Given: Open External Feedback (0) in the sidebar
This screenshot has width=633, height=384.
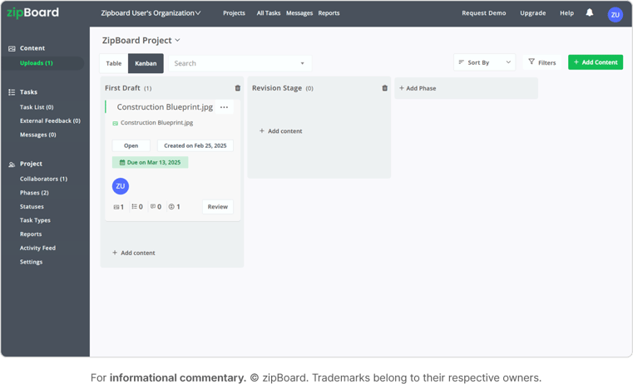Looking at the screenshot, I should point(50,121).
